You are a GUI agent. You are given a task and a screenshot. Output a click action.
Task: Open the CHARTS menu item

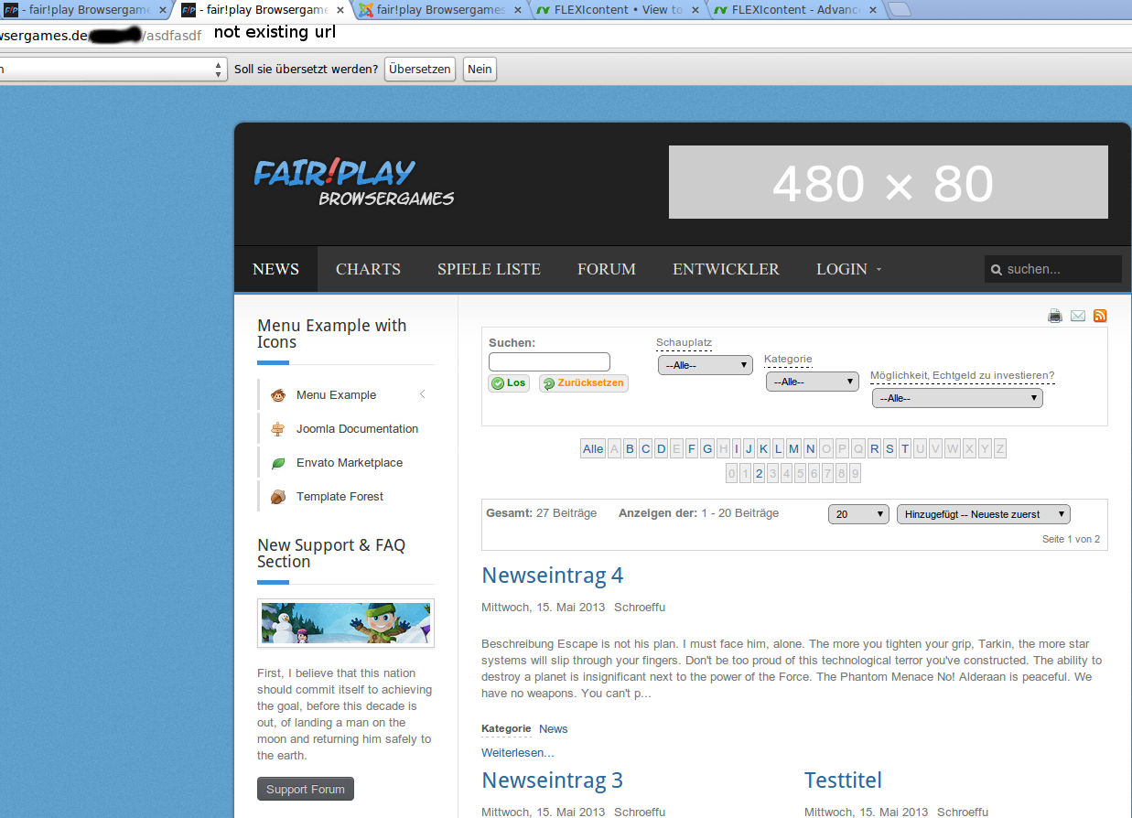(x=368, y=269)
